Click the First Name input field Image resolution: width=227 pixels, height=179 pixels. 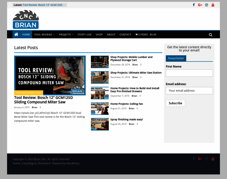189,73
